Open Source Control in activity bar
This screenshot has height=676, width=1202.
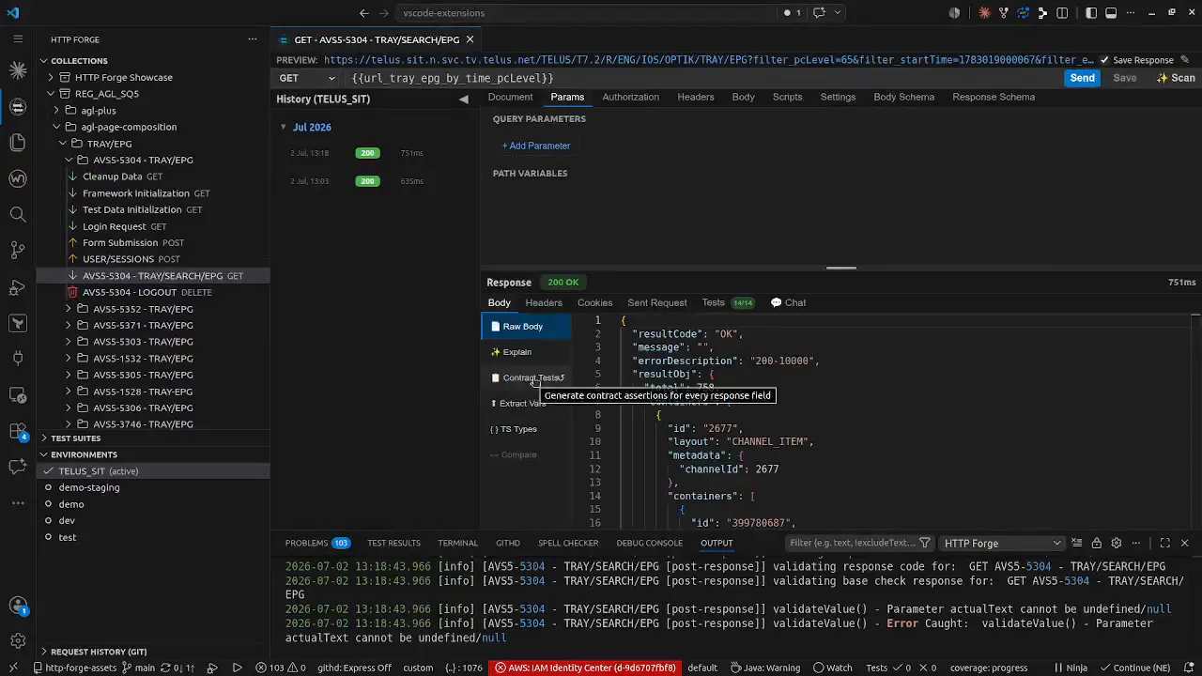tap(17, 250)
